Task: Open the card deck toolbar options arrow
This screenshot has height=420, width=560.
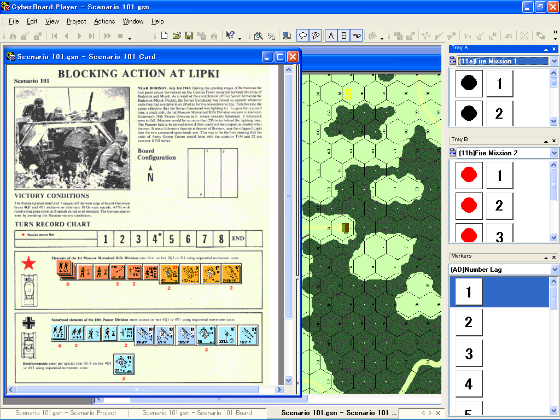Action: (382, 38)
